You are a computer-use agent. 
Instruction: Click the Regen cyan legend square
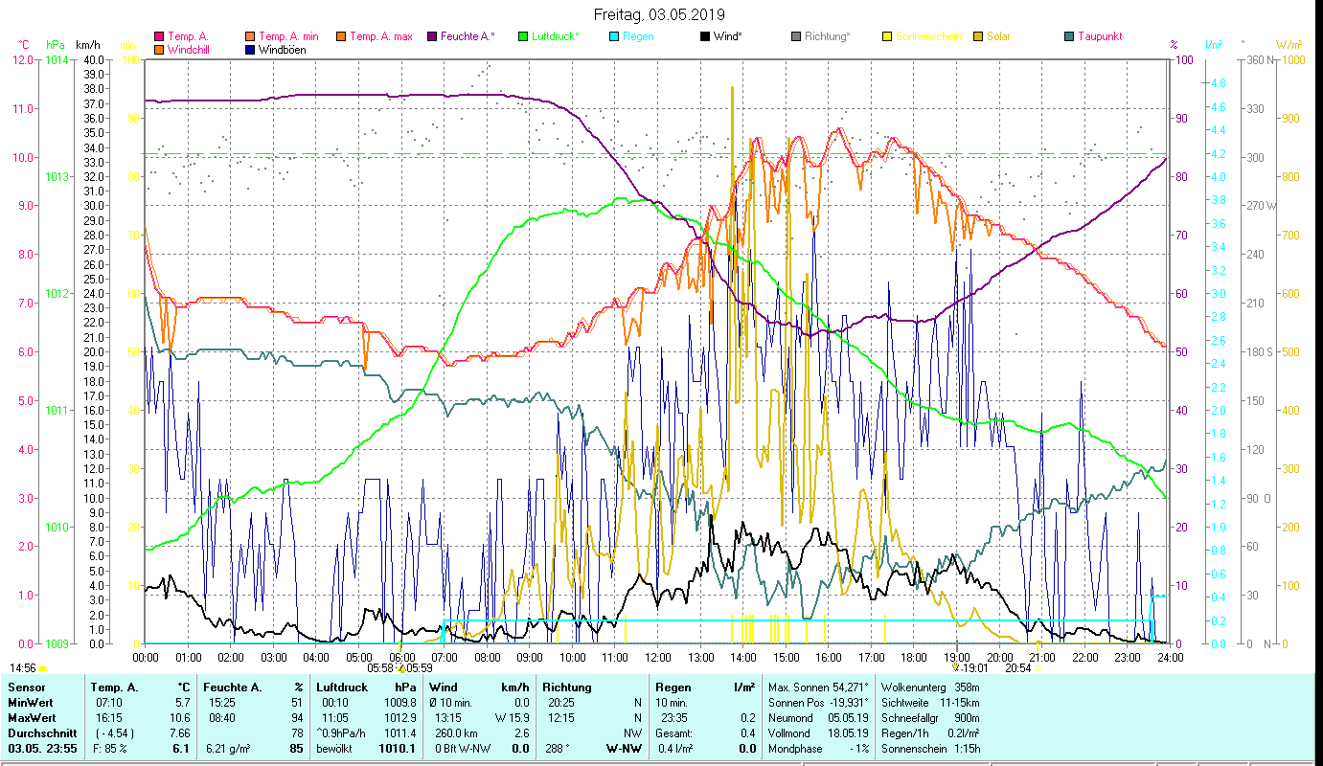614,37
